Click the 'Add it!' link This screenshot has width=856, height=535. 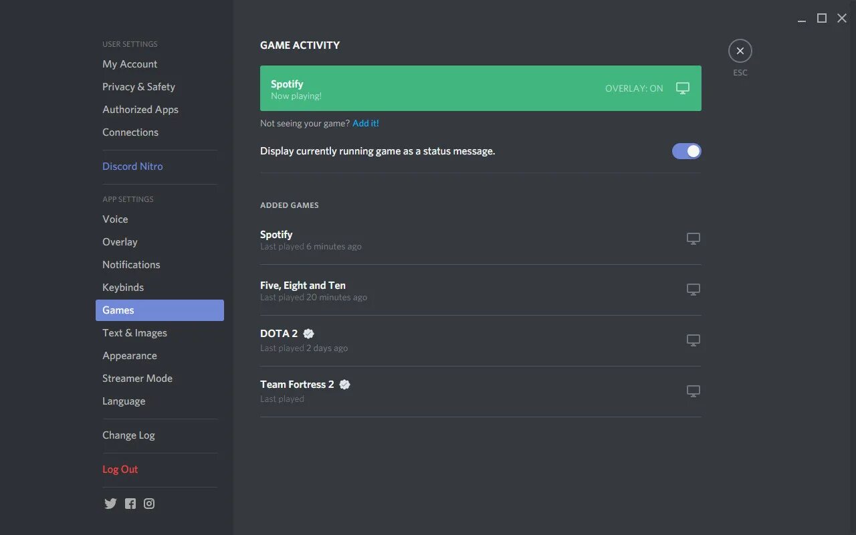click(x=366, y=123)
